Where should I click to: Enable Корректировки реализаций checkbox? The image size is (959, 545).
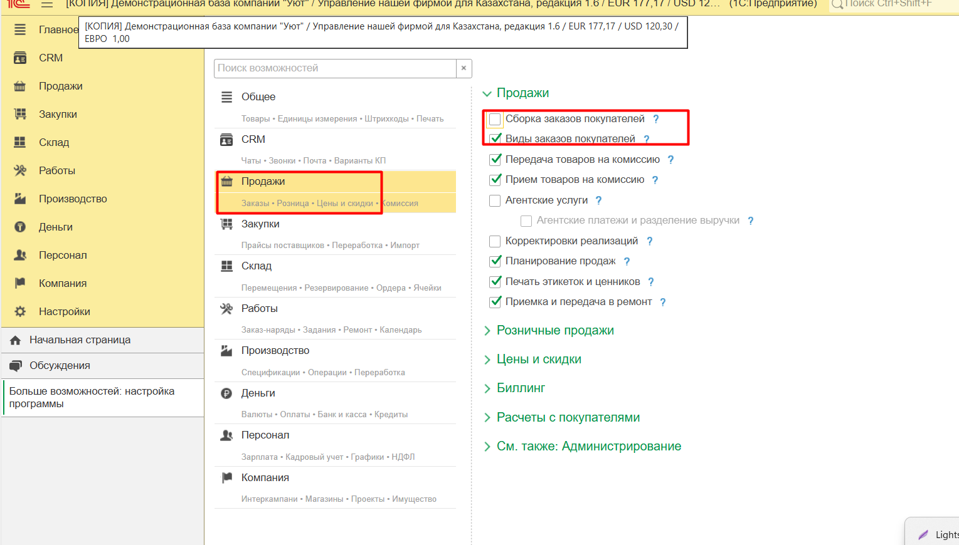[x=495, y=241]
